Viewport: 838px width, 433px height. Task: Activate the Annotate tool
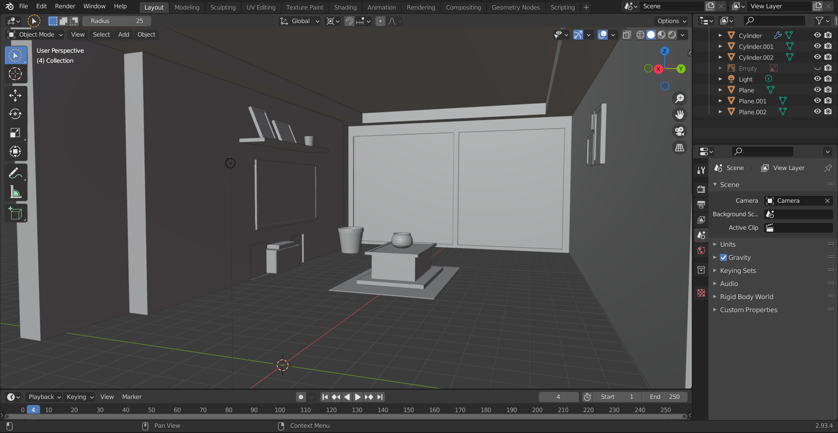15,174
